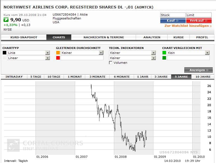Click Zur Watchlist hinzufügen link
Screen dimensions: 216x163
pos(188,26)
